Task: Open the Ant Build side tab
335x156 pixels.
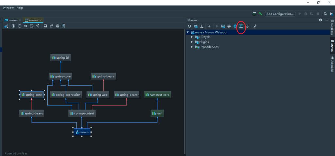Action: coord(332,64)
